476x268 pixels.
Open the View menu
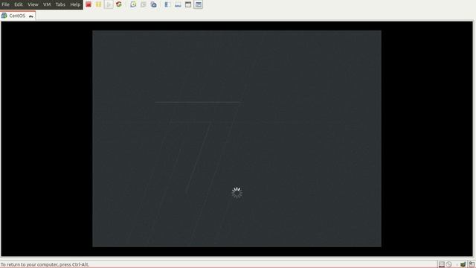coord(33,4)
